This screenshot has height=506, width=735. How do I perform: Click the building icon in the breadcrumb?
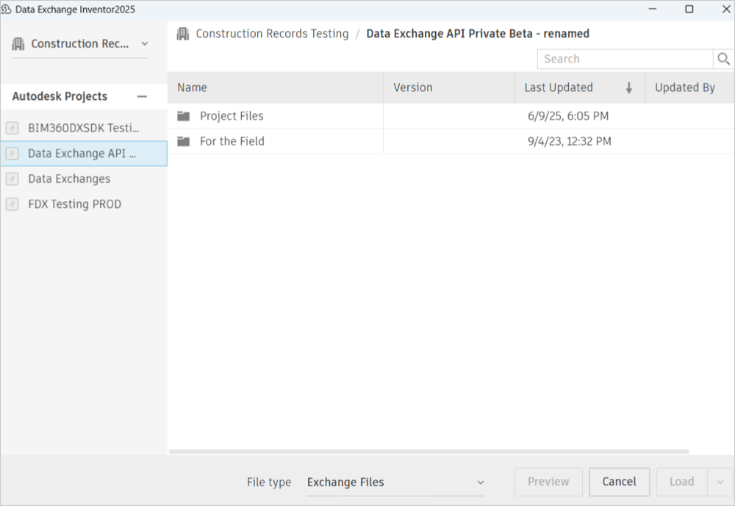pos(183,34)
